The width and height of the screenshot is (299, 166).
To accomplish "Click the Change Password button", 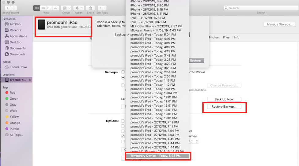I will pyautogui.click(x=224, y=85).
